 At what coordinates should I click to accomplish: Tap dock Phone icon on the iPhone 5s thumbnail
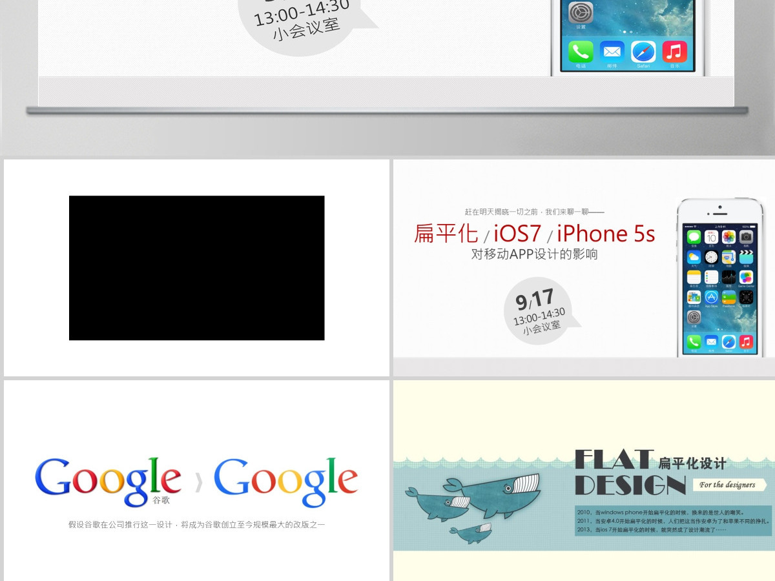[694, 341]
